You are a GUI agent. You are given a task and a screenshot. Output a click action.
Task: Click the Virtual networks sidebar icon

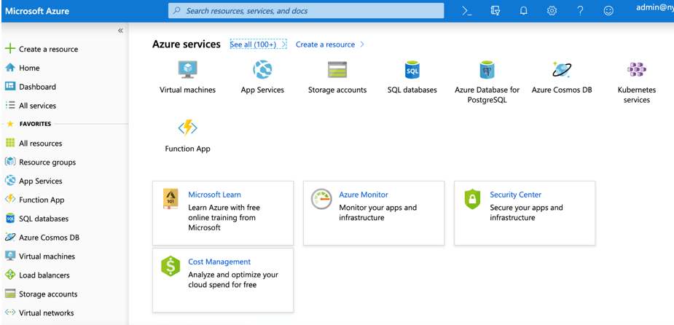tap(10, 313)
